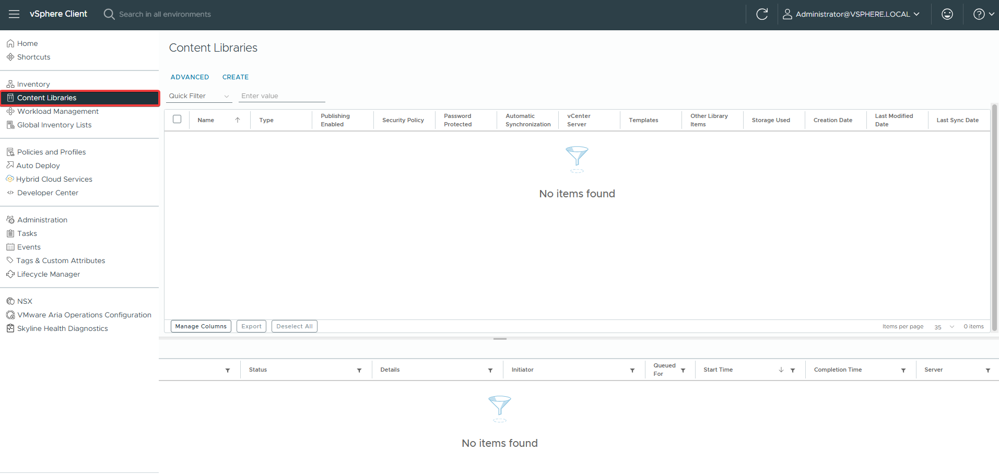Filter the tasks Server column

tap(988, 370)
